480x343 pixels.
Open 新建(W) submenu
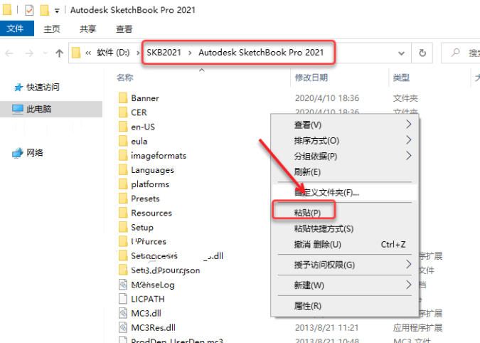(x=344, y=285)
